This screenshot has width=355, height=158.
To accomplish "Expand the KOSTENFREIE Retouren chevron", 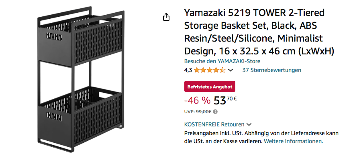I will (x=249, y=124).
